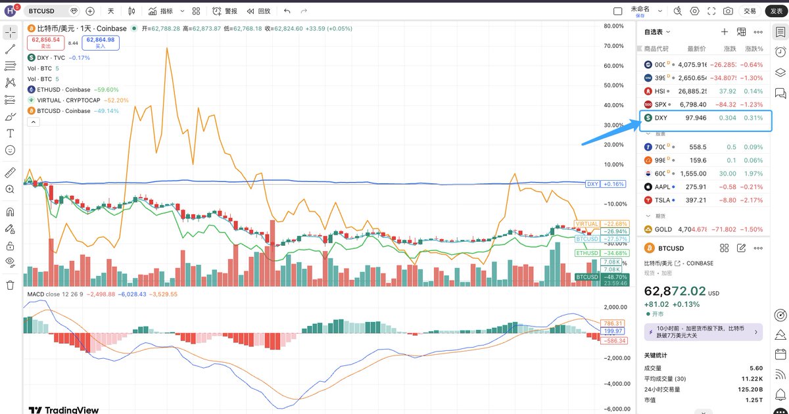
Task: Open the chart settings hexagon icon
Action: tap(695, 11)
